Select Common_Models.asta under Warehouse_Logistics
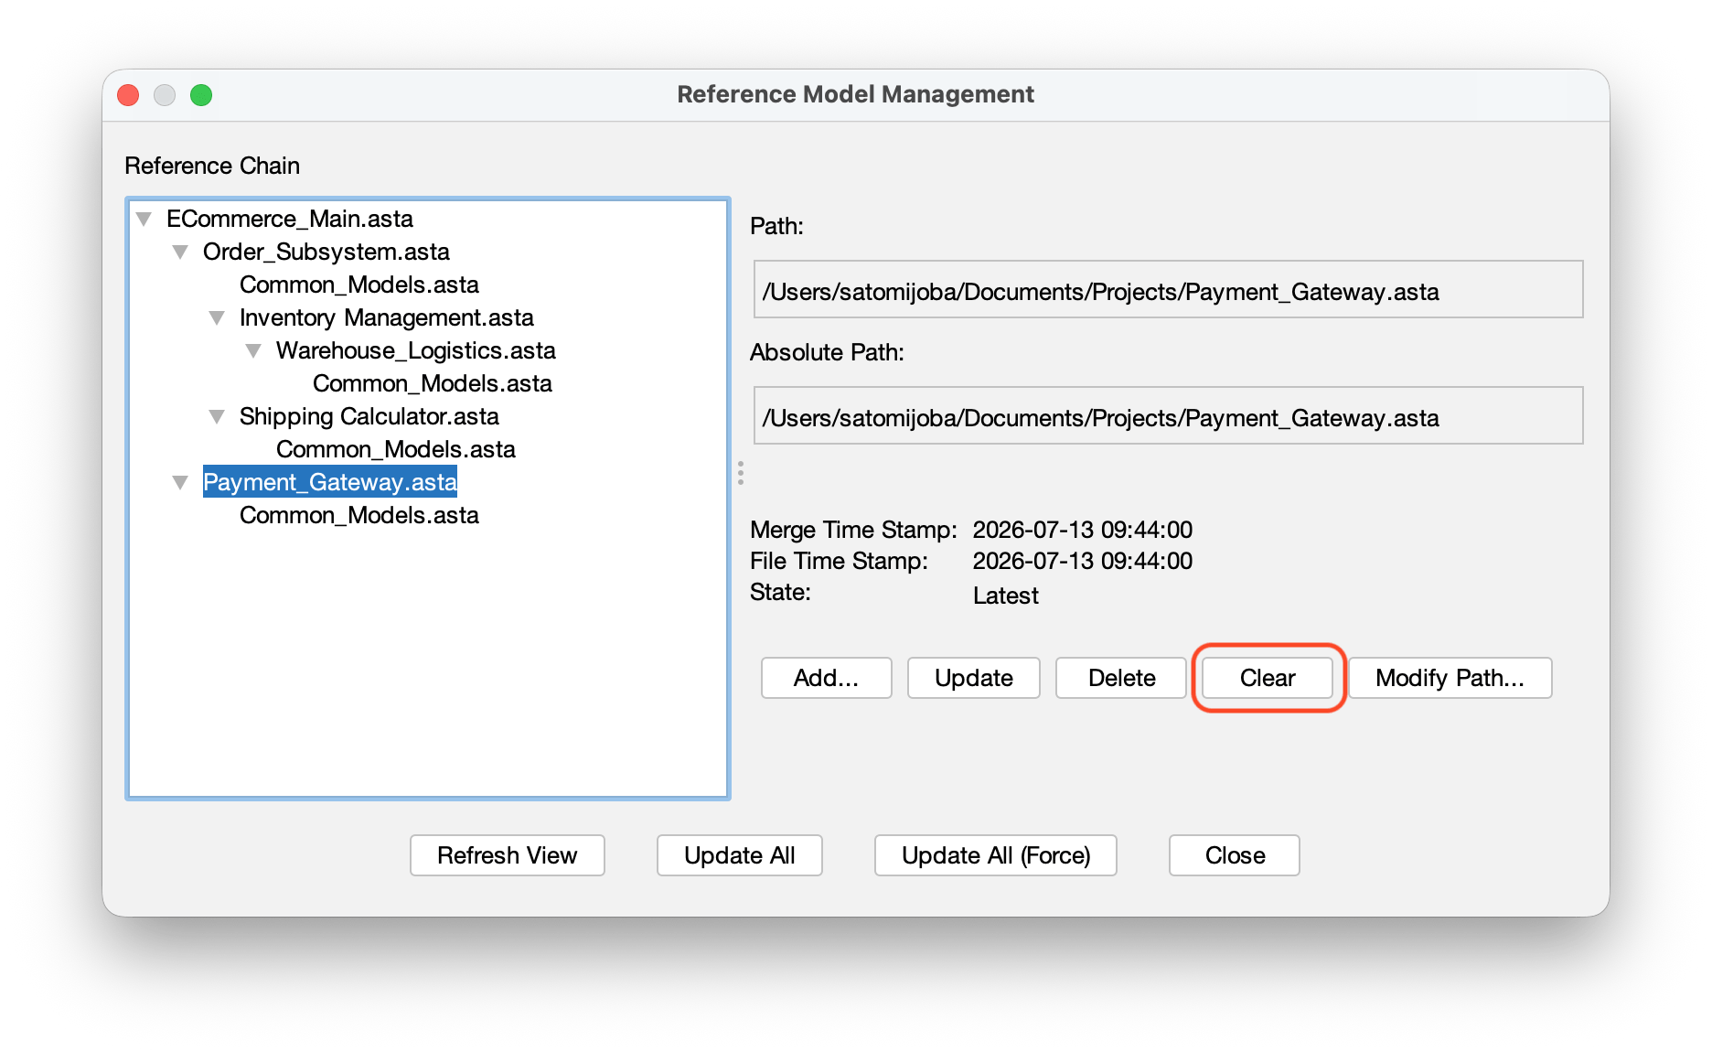Image resolution: width=1712 pixels, height=1052 pixels. coord(433,384)
